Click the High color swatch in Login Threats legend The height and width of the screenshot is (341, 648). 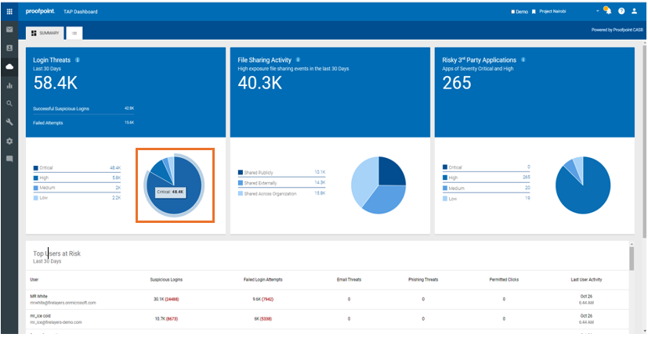click(x=36, y=178)
